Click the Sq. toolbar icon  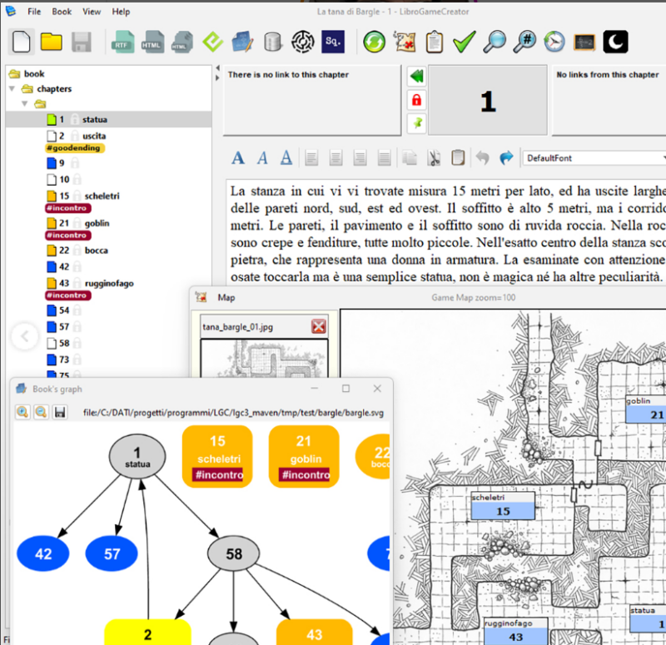pyautogui.click(x=332, y=42)
